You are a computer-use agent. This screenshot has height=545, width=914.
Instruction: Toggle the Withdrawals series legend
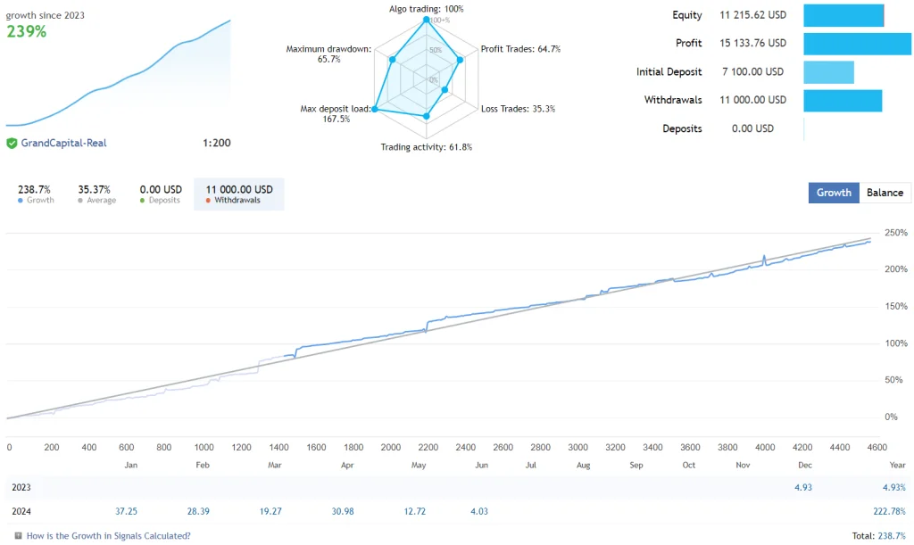[239, 194]
